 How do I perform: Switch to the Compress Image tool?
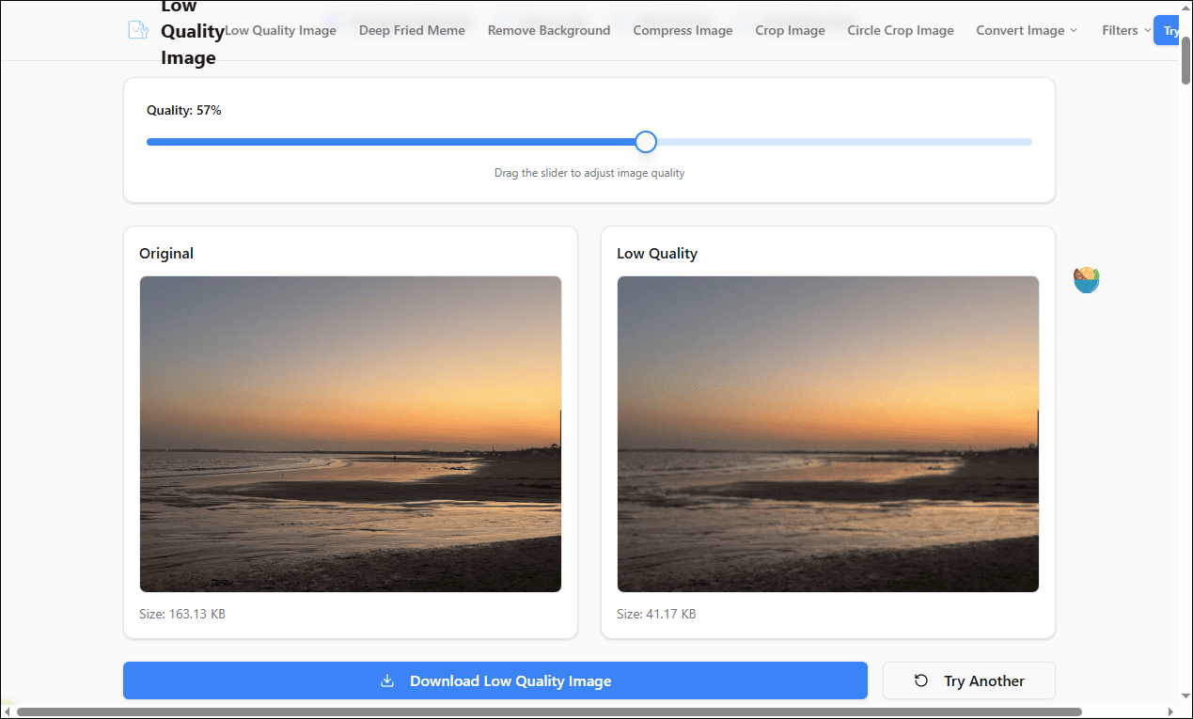click(683, 30)
